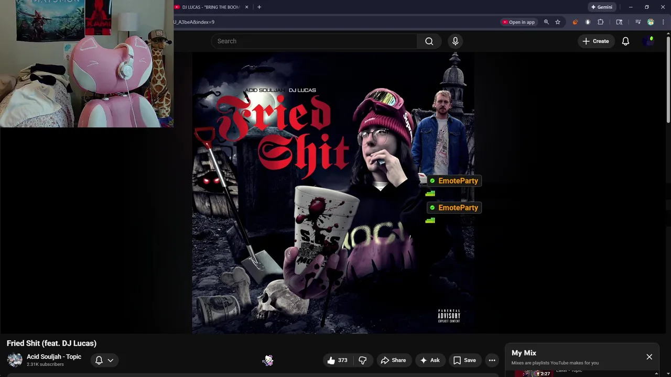Click Open in app in address bar
Viewport: 671px width, 377px height.
tap(518, 22)
